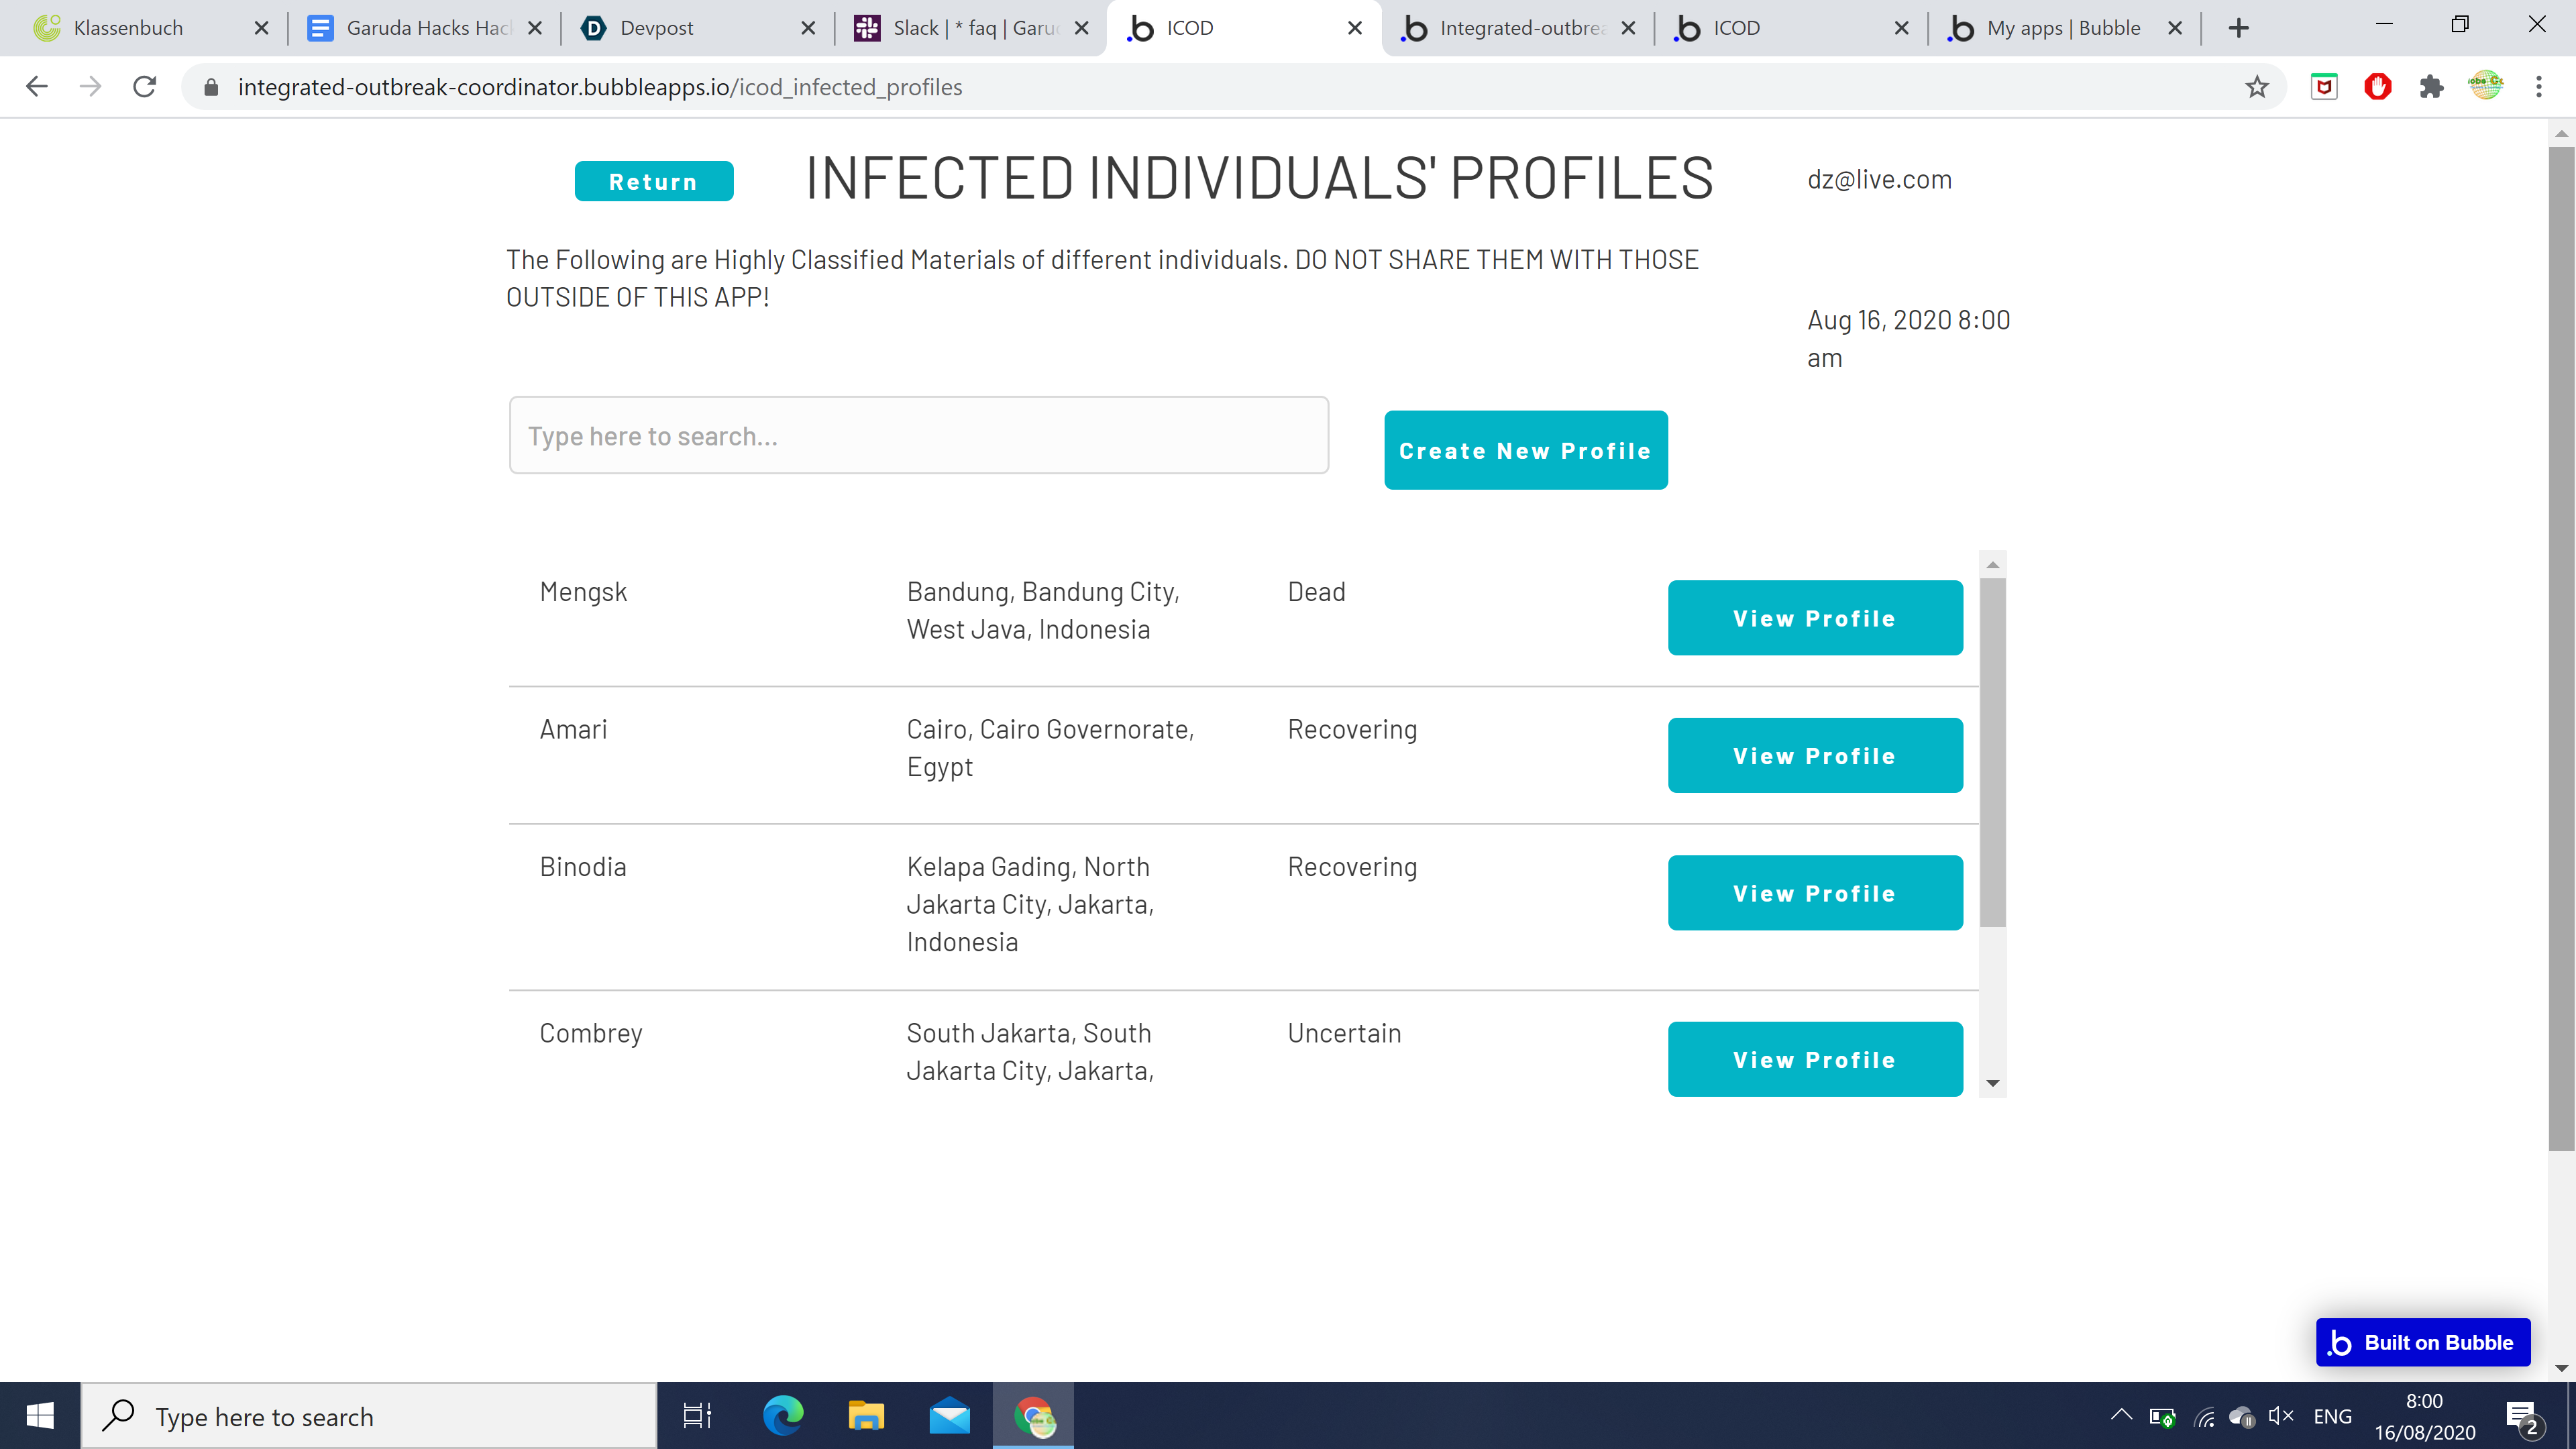Image resolution: width=2576 pixels, height=1449 pixels.
Task: View Profile for Amari
Action: coord(1814,756)
